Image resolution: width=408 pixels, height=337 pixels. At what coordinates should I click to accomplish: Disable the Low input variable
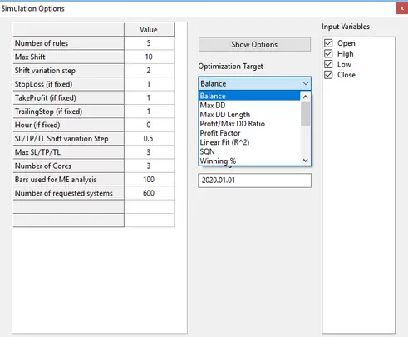328,64
